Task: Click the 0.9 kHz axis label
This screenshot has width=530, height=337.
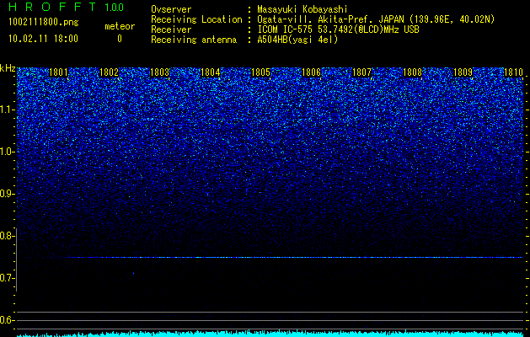Action: [7, 194]
